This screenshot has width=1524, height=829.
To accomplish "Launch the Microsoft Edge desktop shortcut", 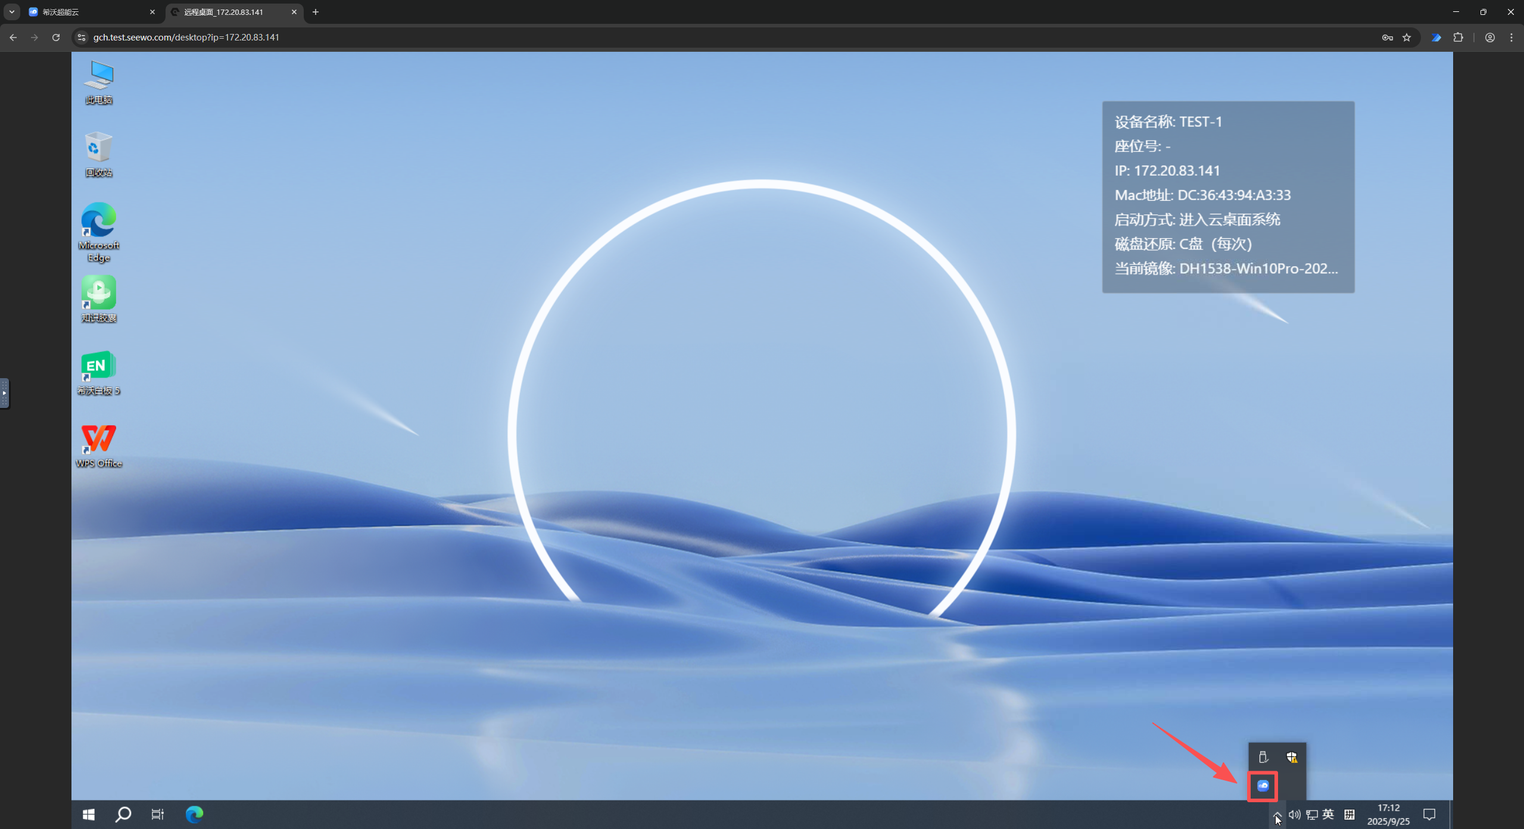I will [99, 232].
